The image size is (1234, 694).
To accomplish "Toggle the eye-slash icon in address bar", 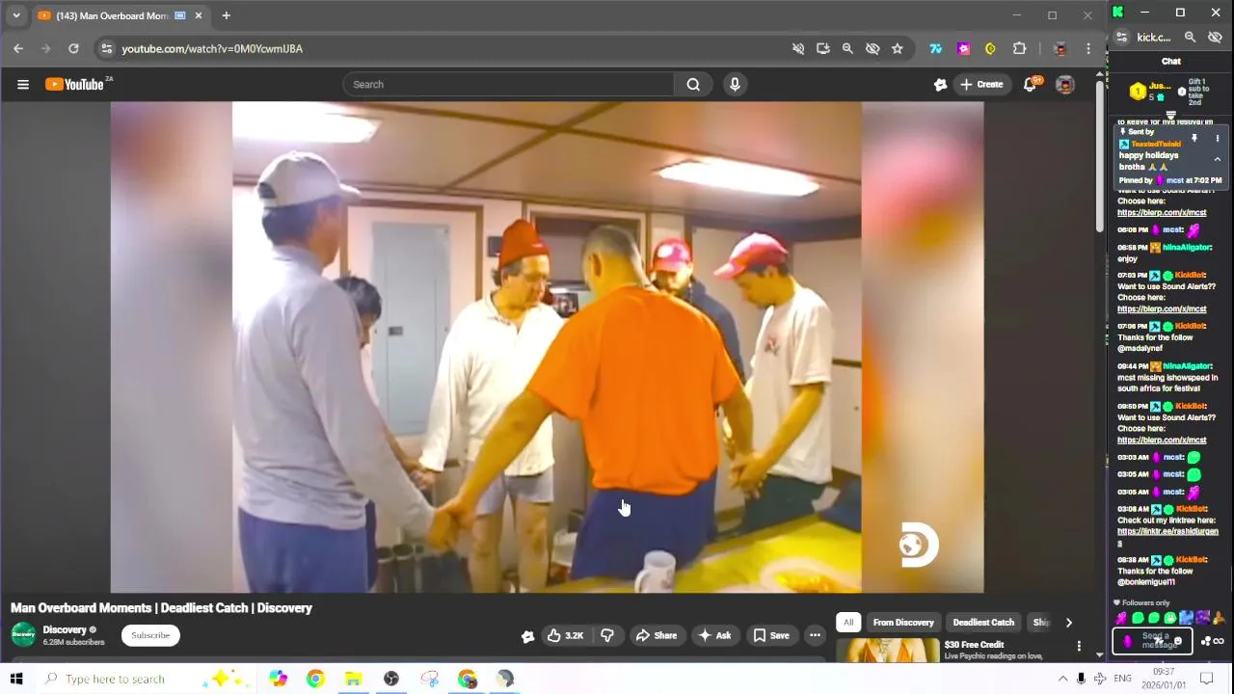I will tap(872, 48).
